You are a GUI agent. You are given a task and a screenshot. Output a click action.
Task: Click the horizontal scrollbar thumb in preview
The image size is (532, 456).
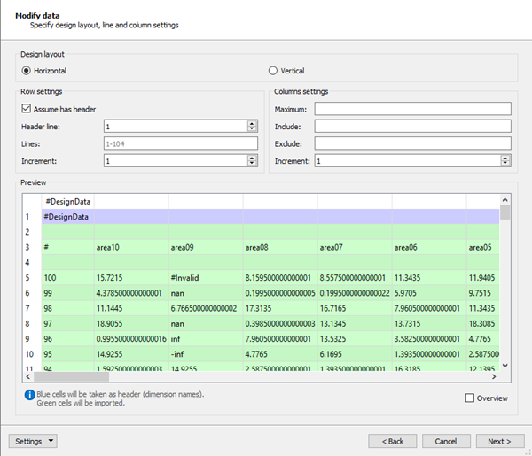[x=71, y=376]
